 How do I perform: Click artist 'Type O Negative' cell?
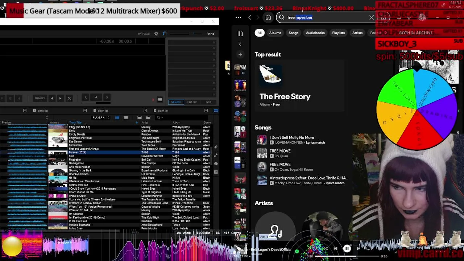coord(151,192)
